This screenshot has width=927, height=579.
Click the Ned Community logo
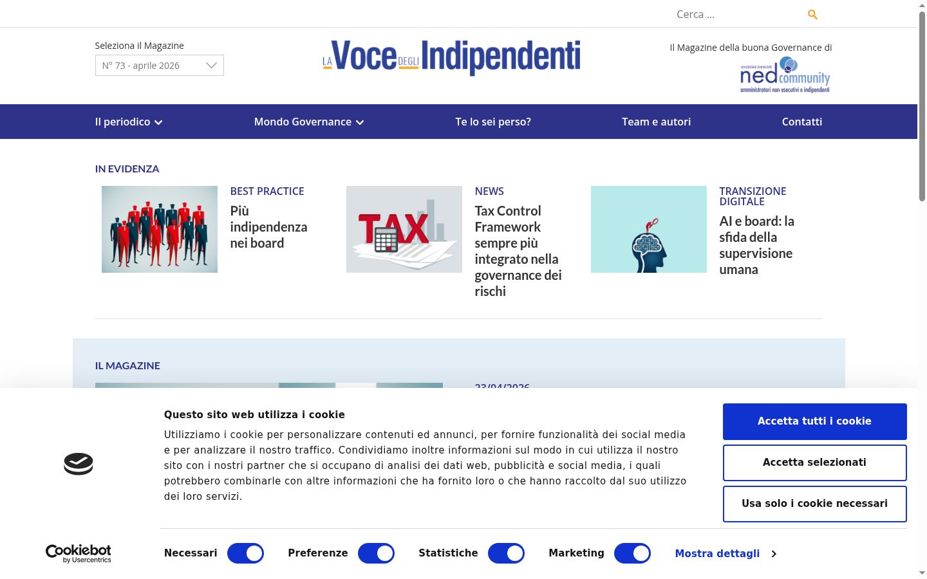[x=785, y=75]
